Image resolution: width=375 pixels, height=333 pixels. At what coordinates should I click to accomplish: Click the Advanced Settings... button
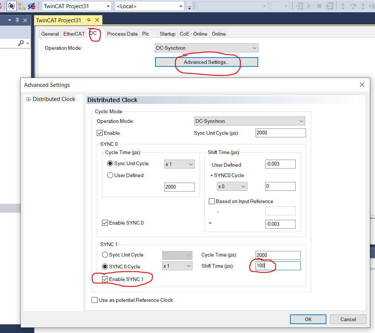click(x=206, y=62)
